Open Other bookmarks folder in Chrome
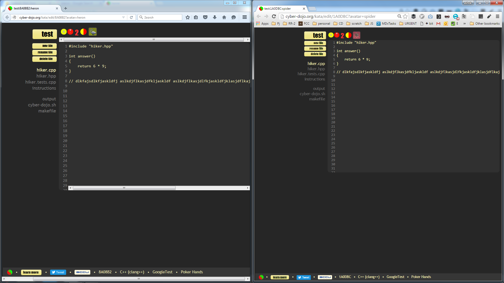 click(485, 24)
